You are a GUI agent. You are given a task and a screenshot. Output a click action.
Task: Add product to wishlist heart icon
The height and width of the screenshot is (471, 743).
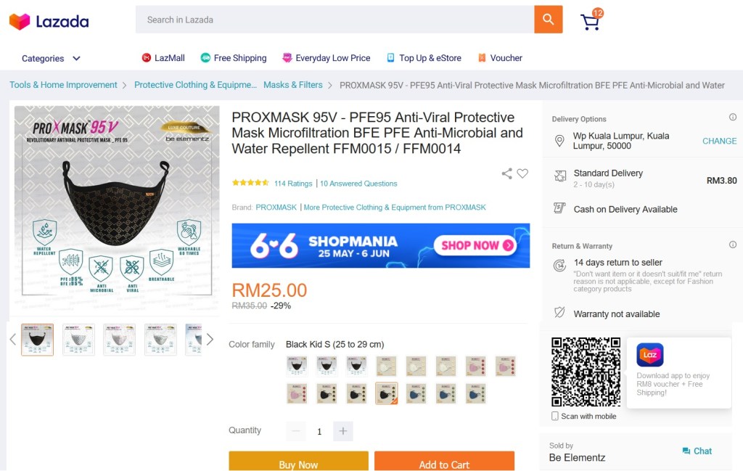pos(522,173)
